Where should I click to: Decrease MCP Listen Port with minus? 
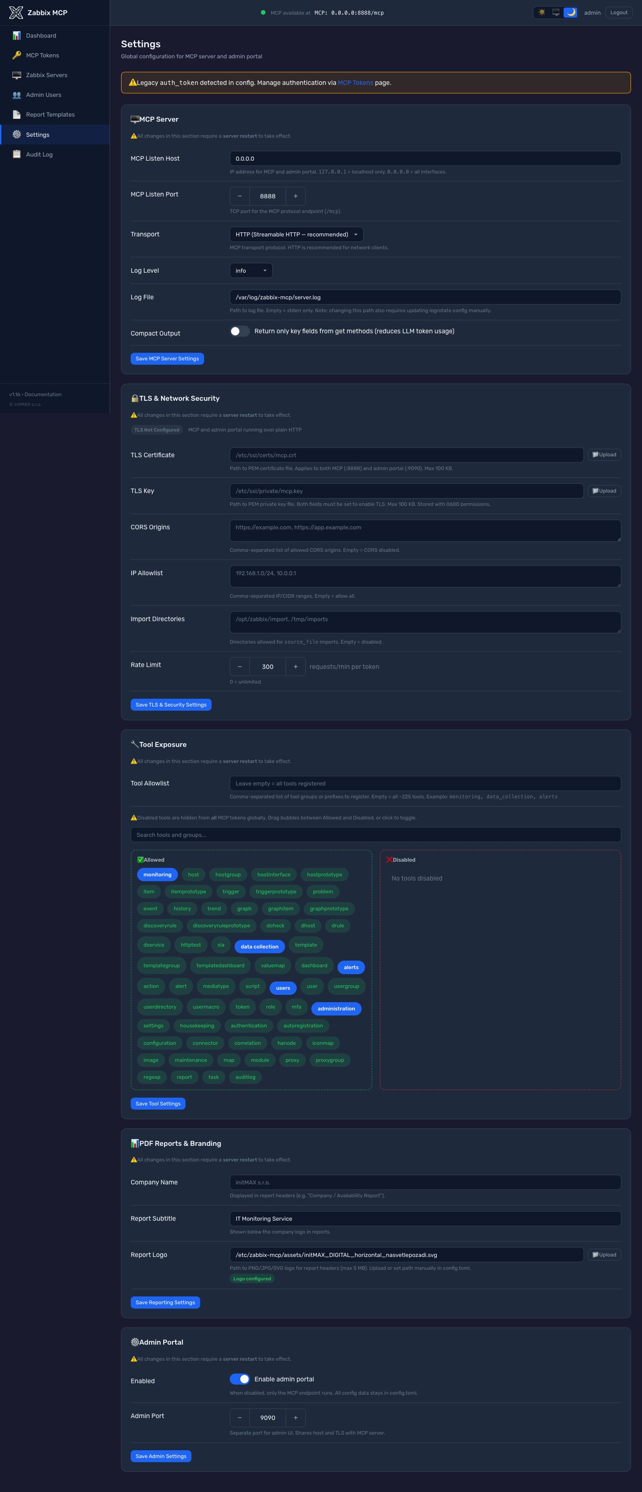click(240, 196)
